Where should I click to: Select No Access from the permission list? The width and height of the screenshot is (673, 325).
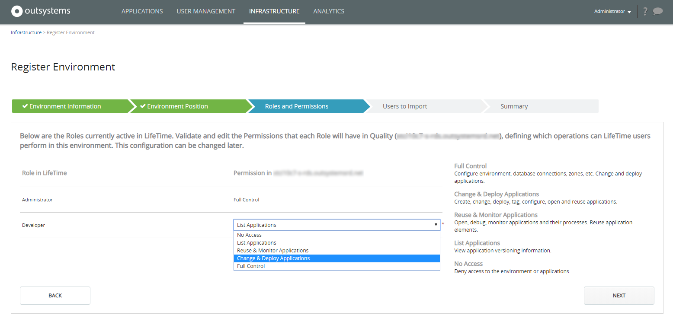(249, 235)
